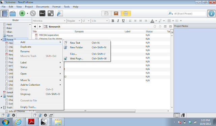Image resolution: width=216 pixels, height=126 pixels.
Task: Go up one document in editor header
Action: click(155, 27)
